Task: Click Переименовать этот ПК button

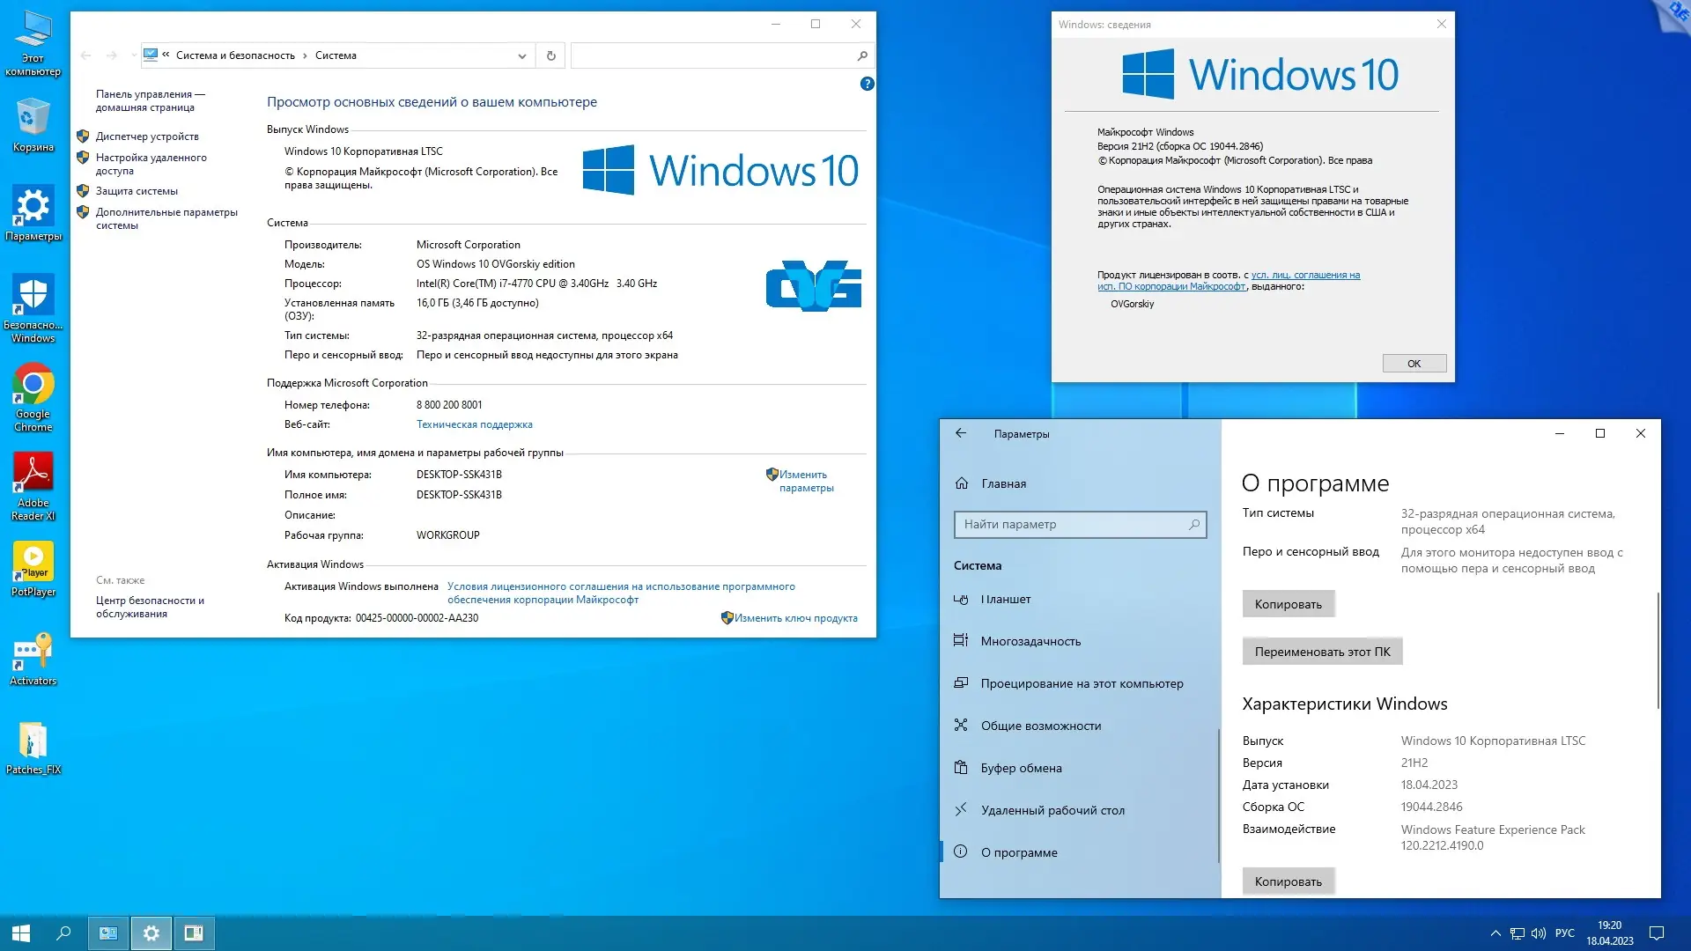Action: click(x=1321, y=651)
